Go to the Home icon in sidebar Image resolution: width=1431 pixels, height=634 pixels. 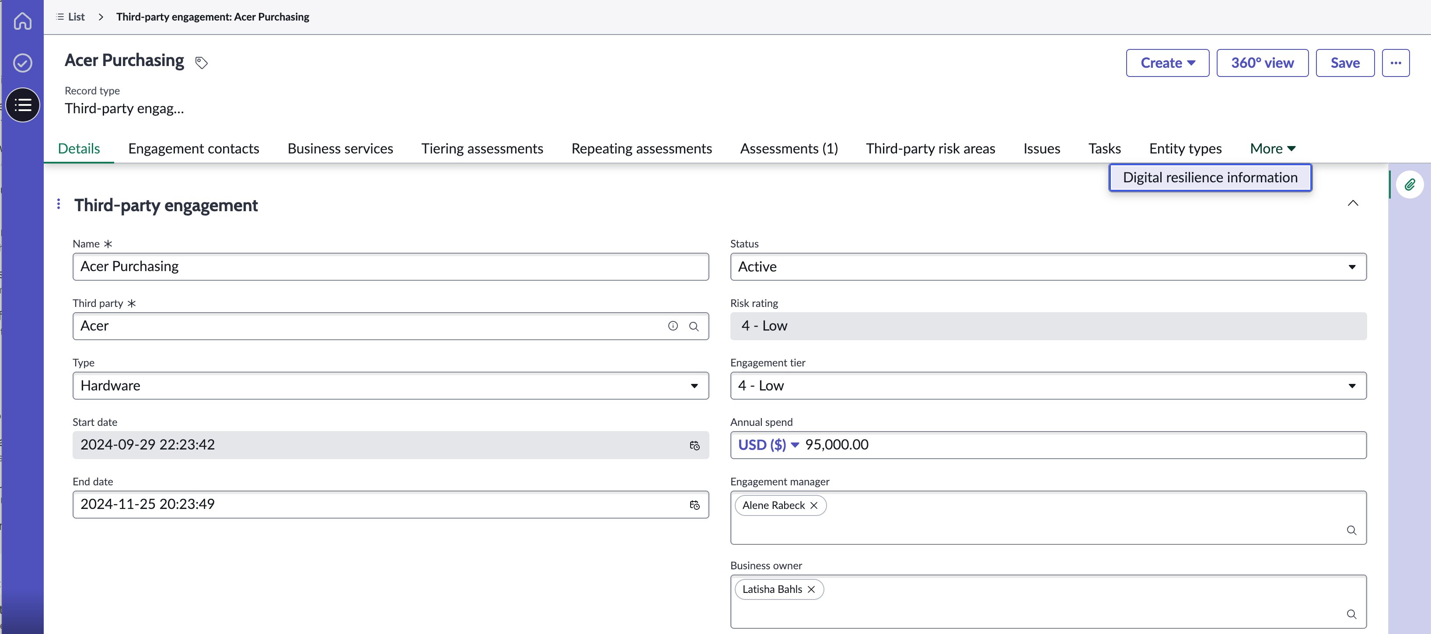point(23,21)
